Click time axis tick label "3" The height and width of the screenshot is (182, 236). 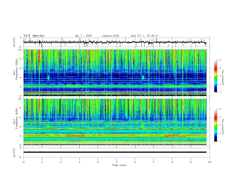79,162
